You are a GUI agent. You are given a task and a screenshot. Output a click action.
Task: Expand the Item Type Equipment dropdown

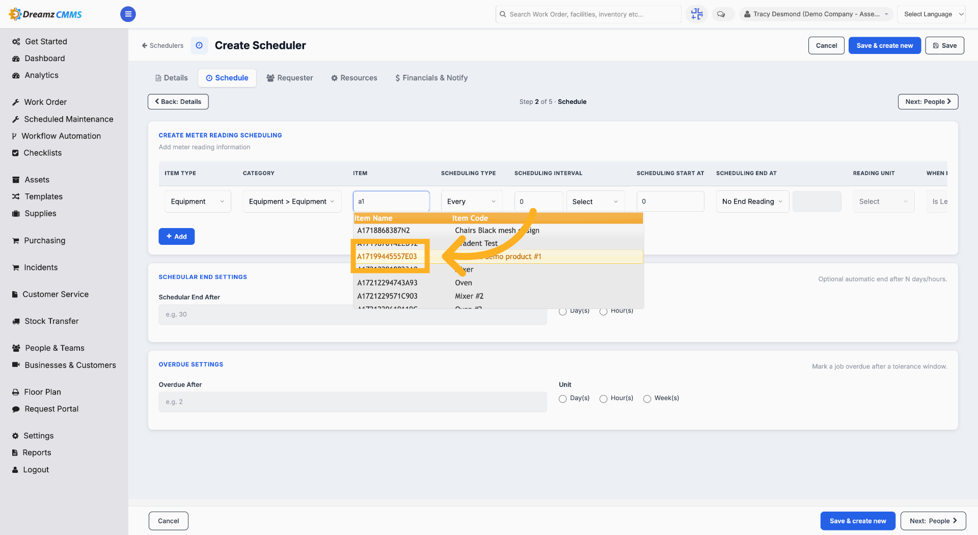pyautogui.click(x=198, y=202)
